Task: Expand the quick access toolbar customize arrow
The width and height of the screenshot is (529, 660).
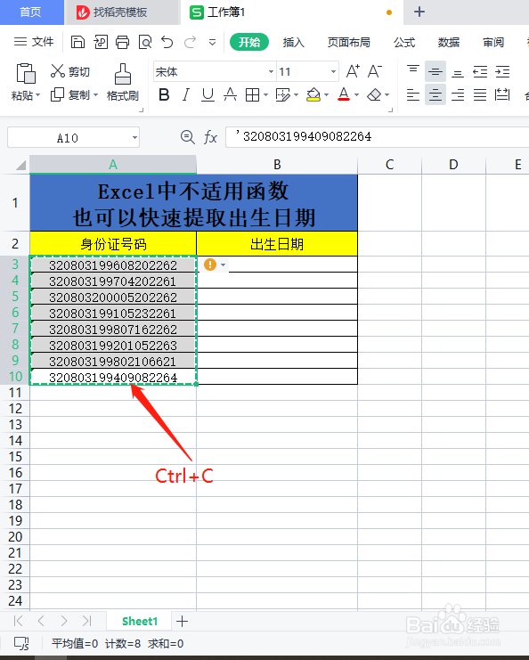Action: point(213,43)
